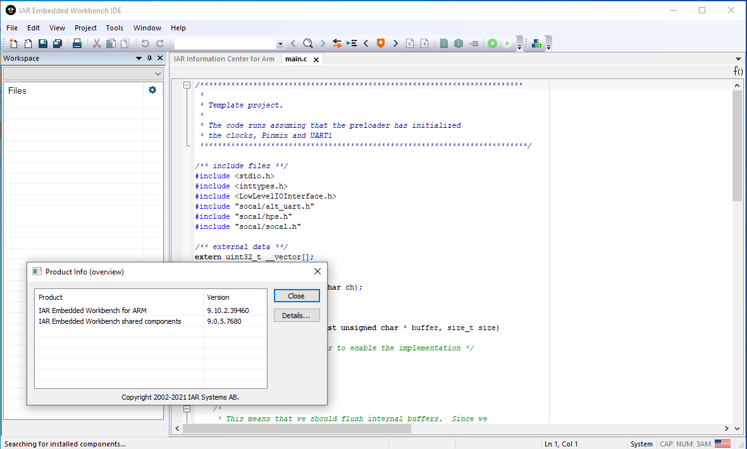This screenshot has height=449, width=747.
Task: Click the Go To line icon
Action: 352,44
